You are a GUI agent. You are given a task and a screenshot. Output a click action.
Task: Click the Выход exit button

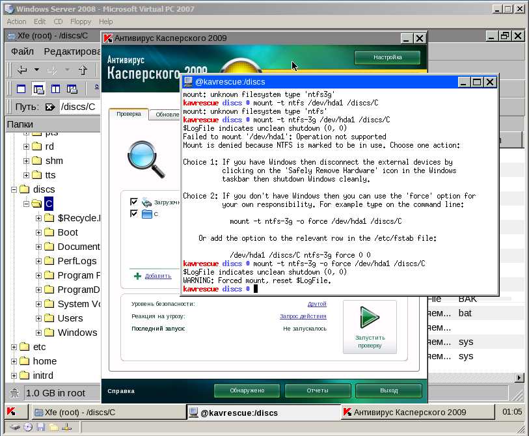point(388,390)
